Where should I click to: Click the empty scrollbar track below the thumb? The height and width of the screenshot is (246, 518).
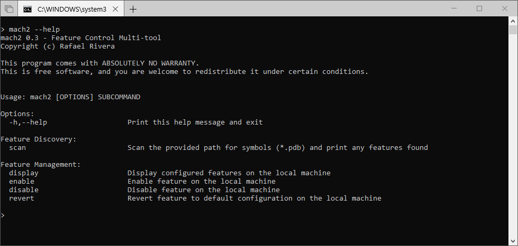(x=513, y=136)
